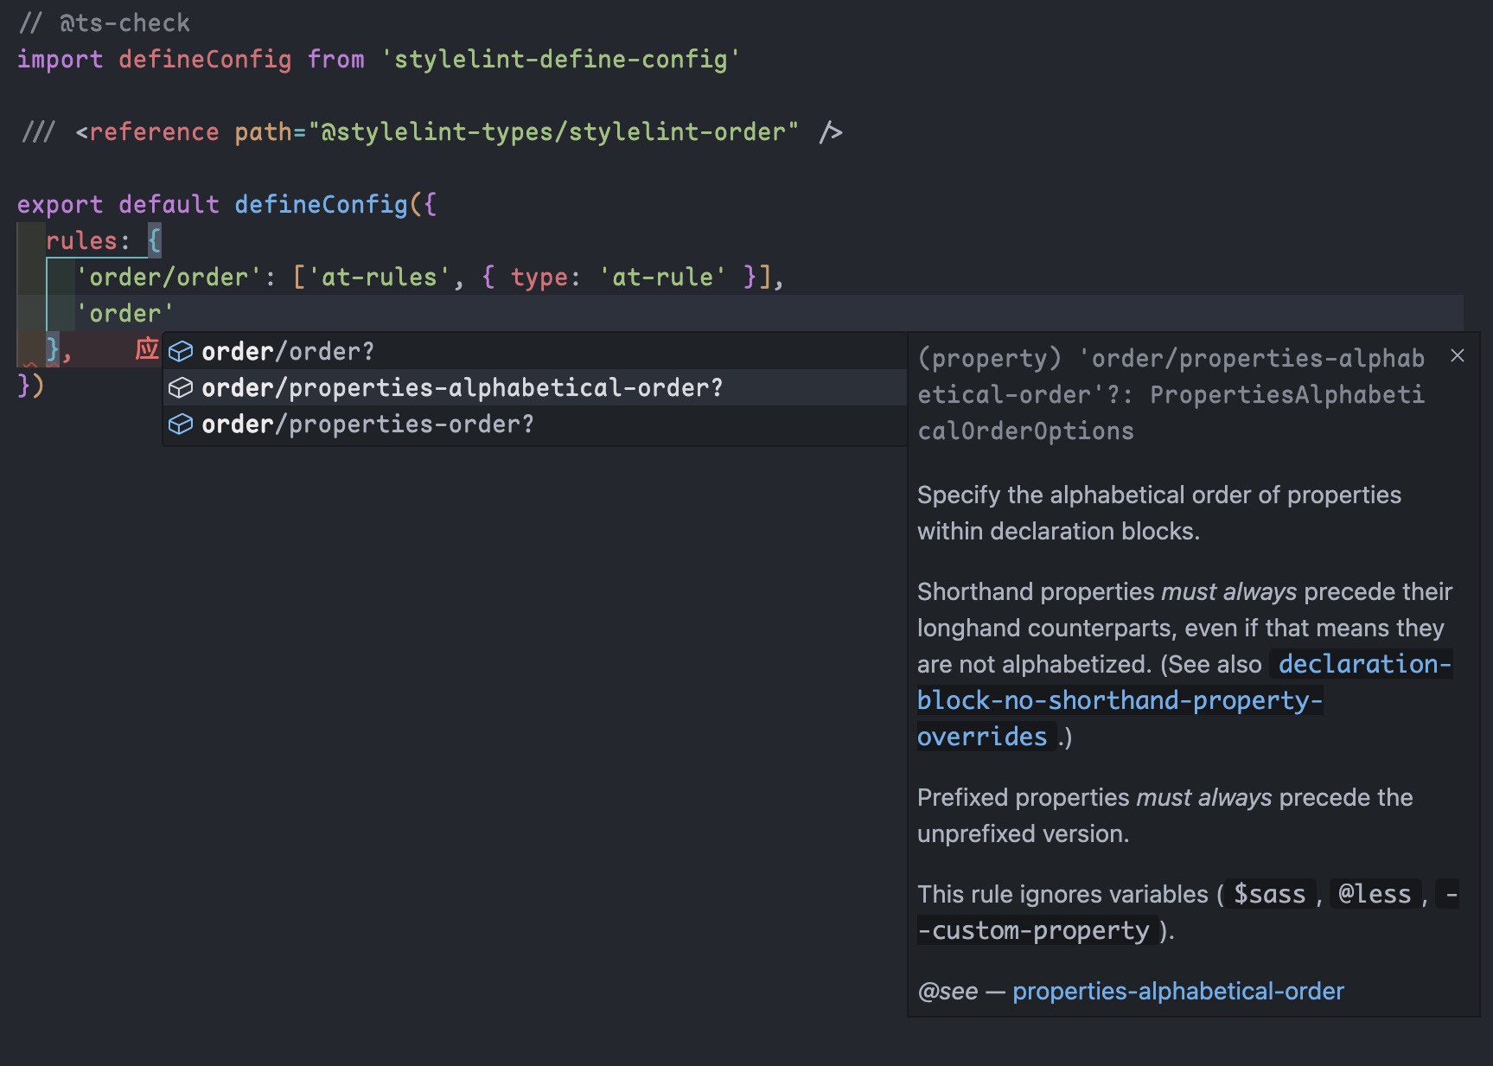The height and width of the screenshot is (1066, 1493).
Task: Open the properties-alphabetical-order @see link
Action: [1178, 991]
